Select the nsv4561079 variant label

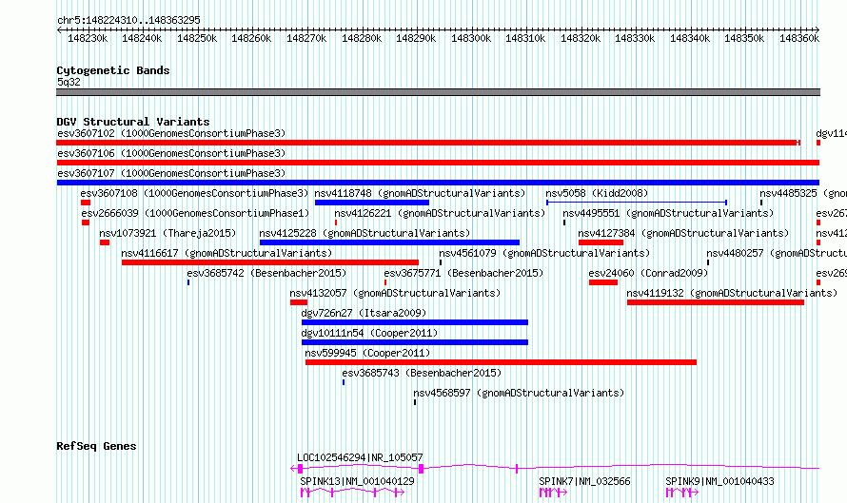544,253
